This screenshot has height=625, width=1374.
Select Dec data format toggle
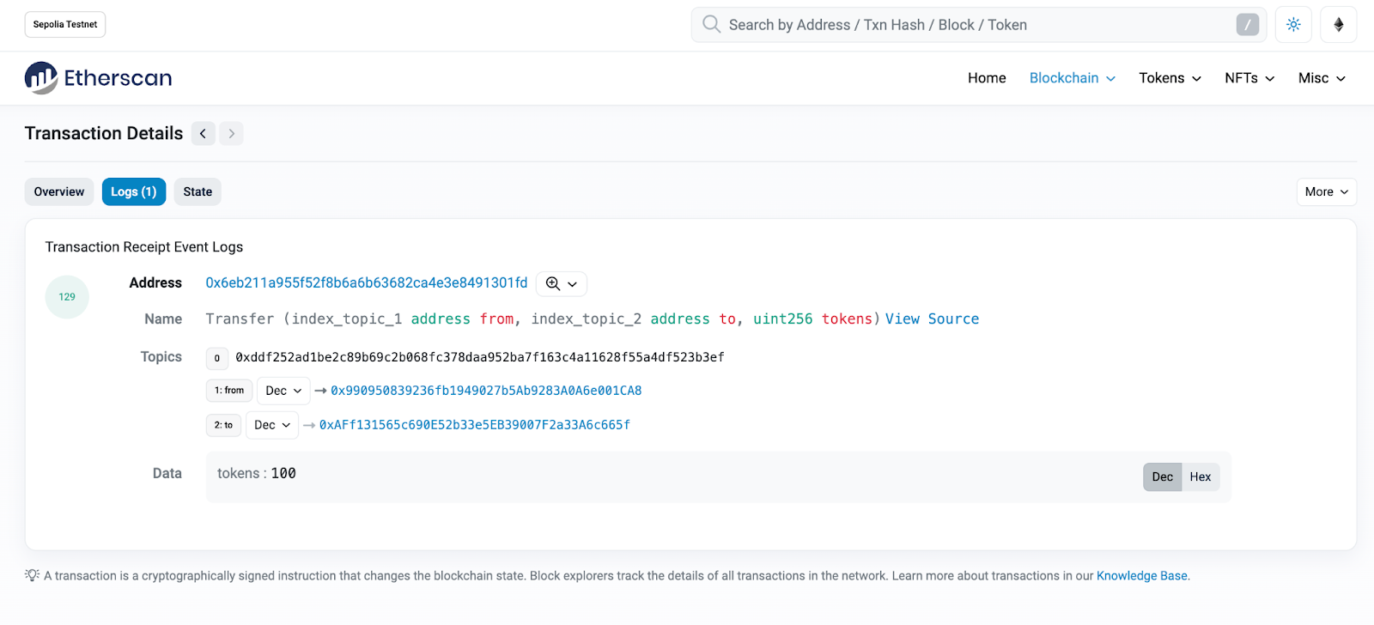click(1162, 476)
